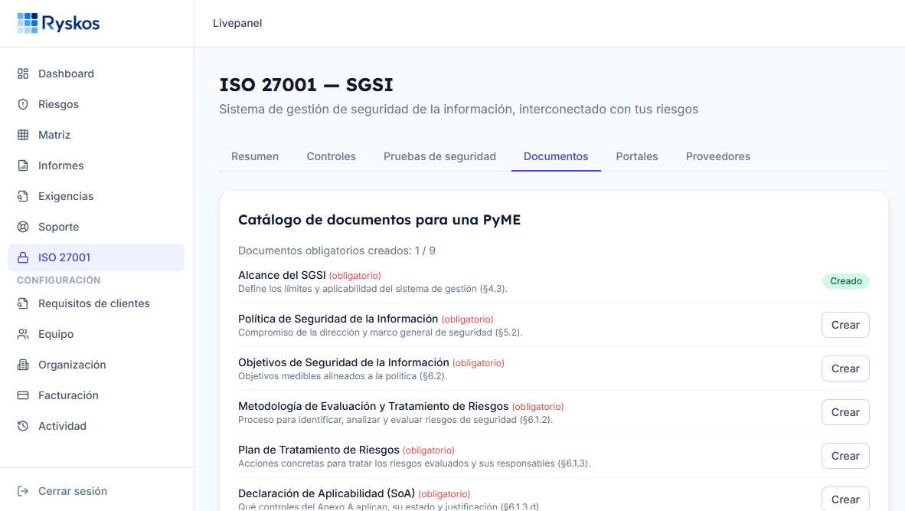Screen dimensions: 905x511
Task: Create the Declaración de Aplicabilidad (SoA) document
Action: tap(845, 500)
